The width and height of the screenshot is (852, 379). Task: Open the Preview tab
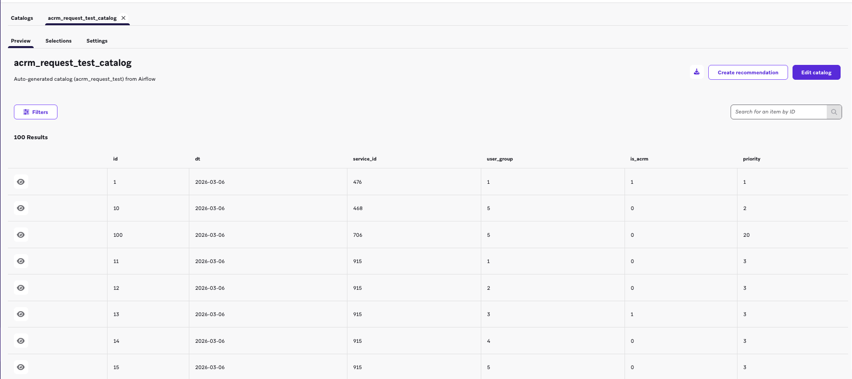coord(21,41)
